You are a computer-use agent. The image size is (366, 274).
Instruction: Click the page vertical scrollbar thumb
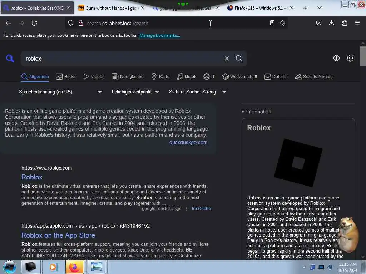(363, 56)
